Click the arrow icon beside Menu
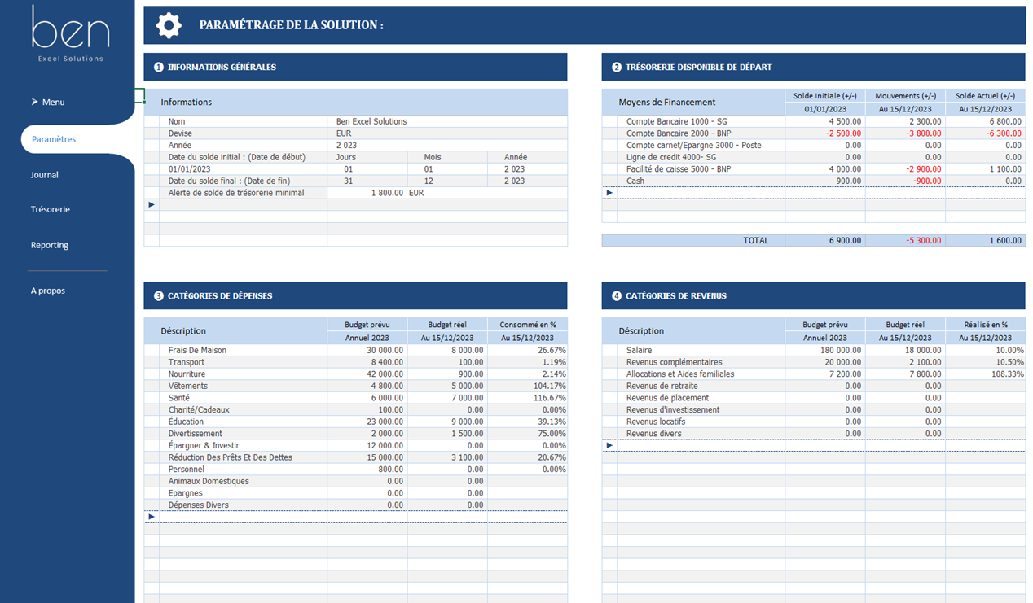Screen dimensions: 1033x603 point(34,102)
